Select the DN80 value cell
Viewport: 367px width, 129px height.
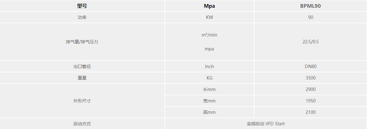click(310, 67)
